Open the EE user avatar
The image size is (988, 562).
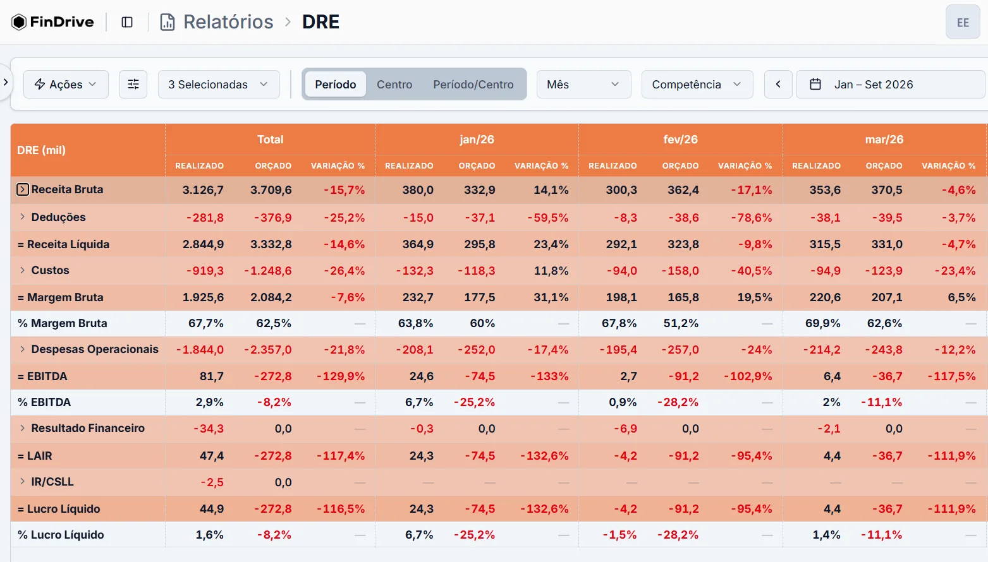pyautogui.click(x=963, y=22)
